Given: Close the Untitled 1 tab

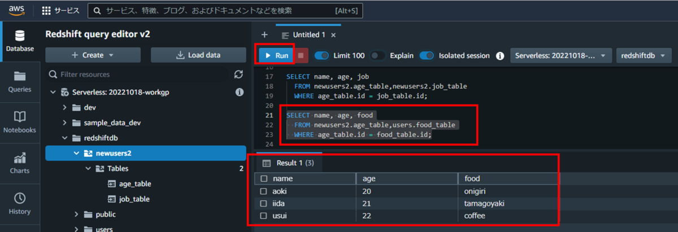Looking at the screenshot, I should 333,35.
